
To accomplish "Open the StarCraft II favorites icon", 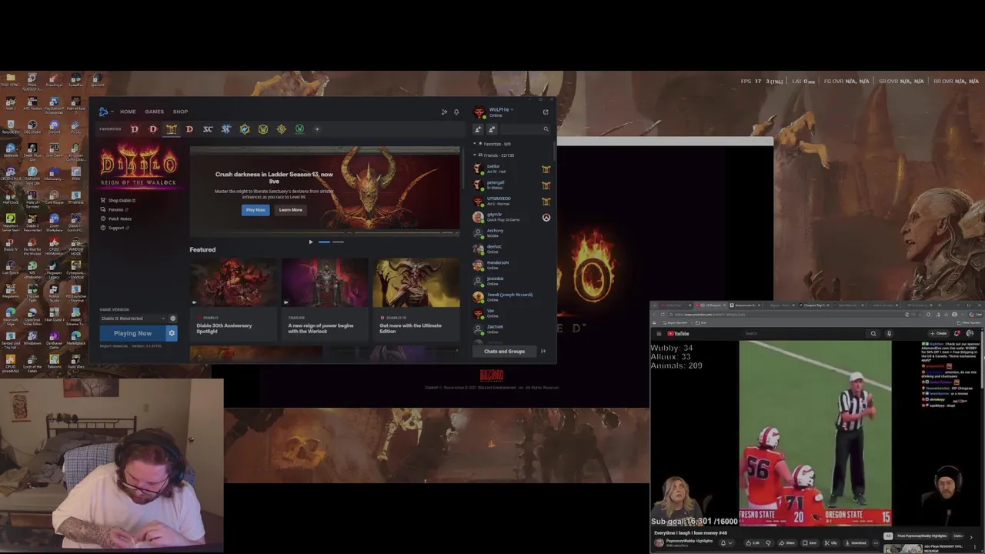I will pyautogui.click(x=226, y=129).
